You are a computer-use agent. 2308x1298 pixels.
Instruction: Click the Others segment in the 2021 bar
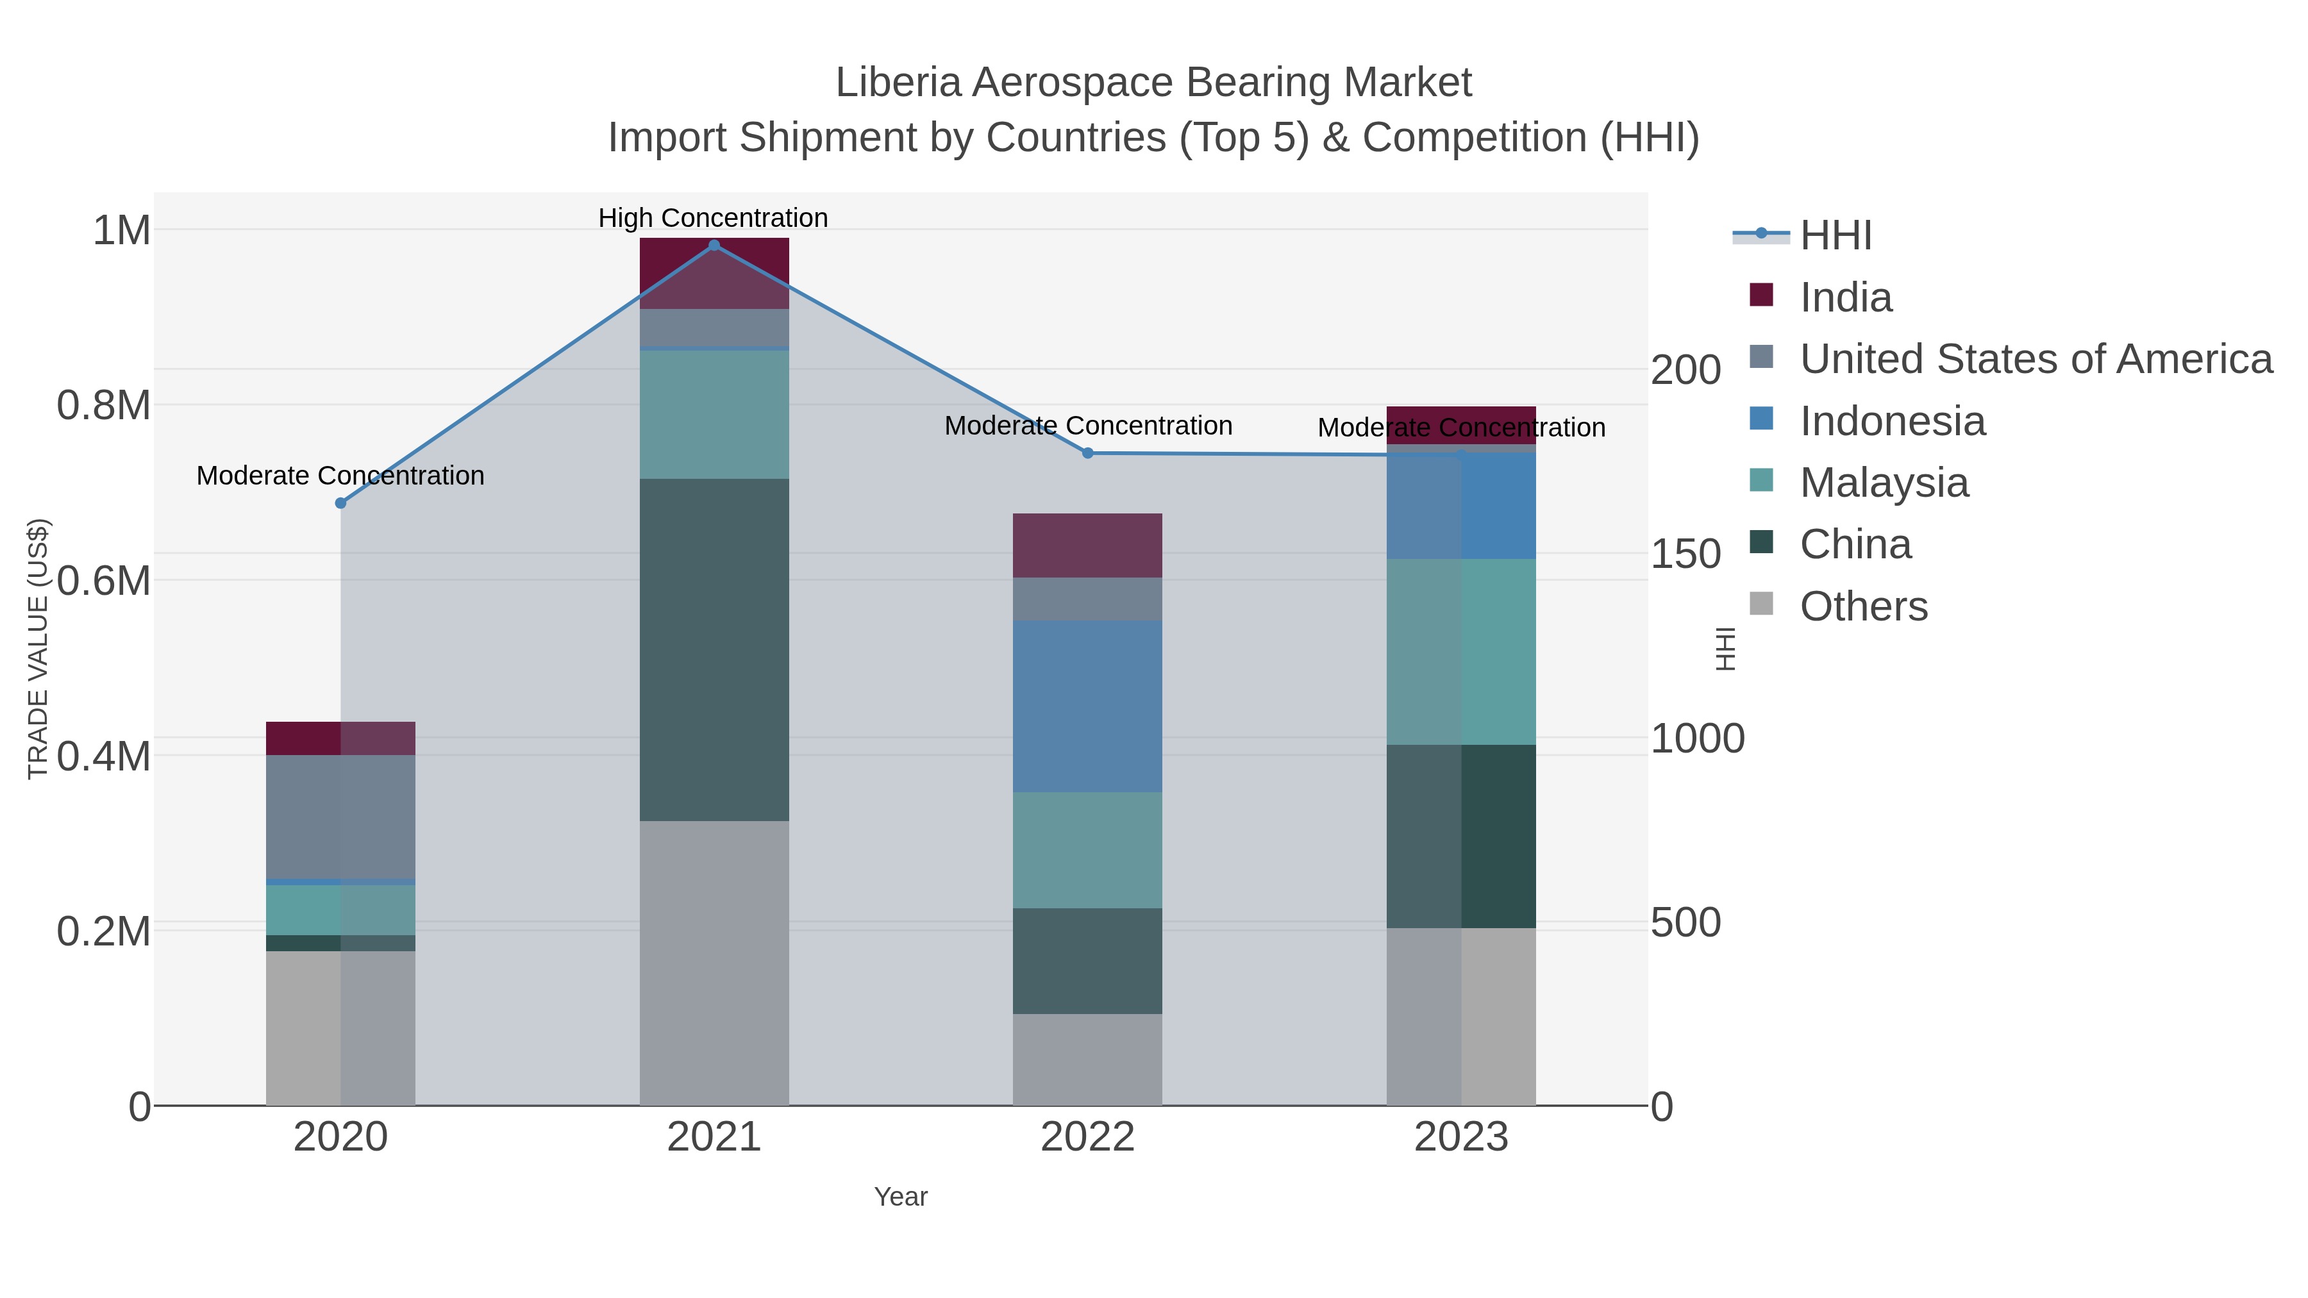[x=714, y=963]
